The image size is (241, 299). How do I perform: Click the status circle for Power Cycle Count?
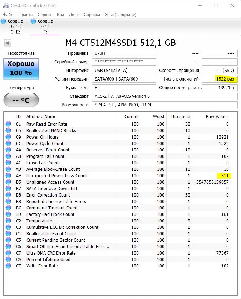click(8, 143)
